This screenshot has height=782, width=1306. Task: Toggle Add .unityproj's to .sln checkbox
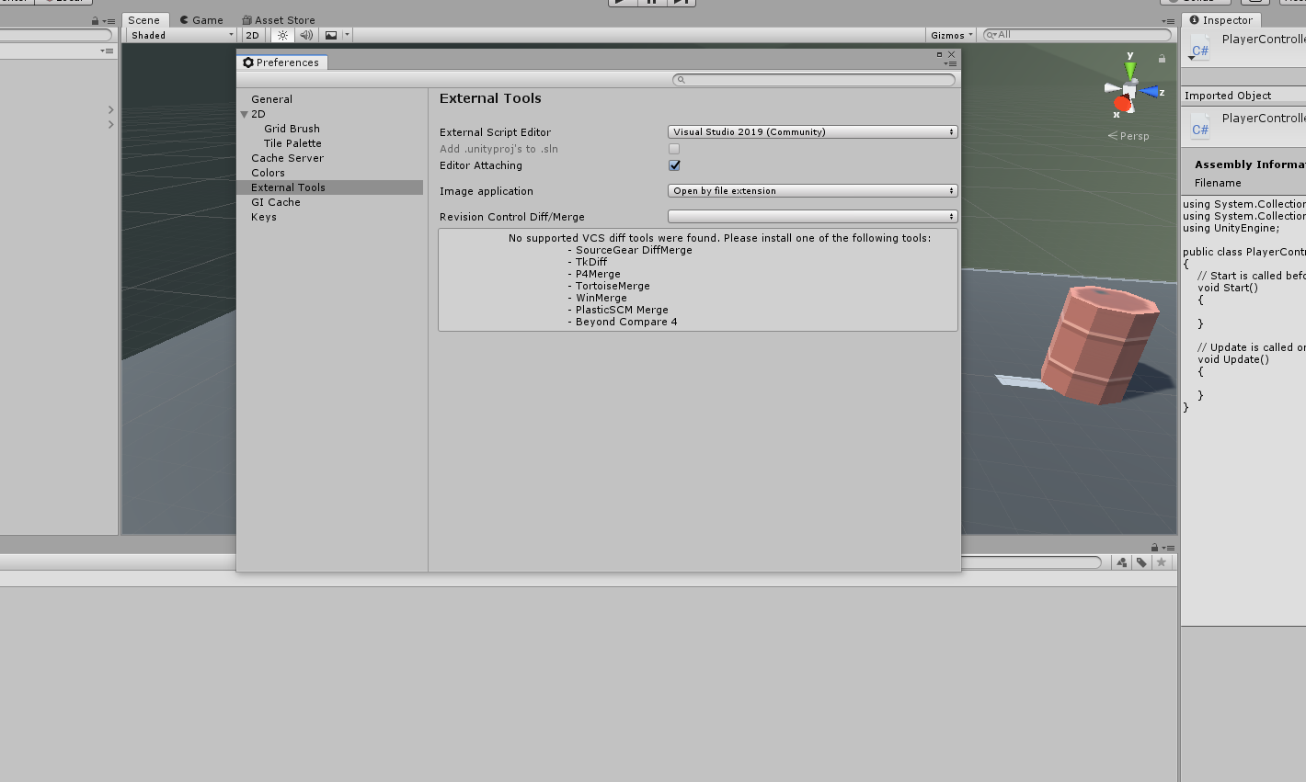pyautogui.click(x=674, y=149)
